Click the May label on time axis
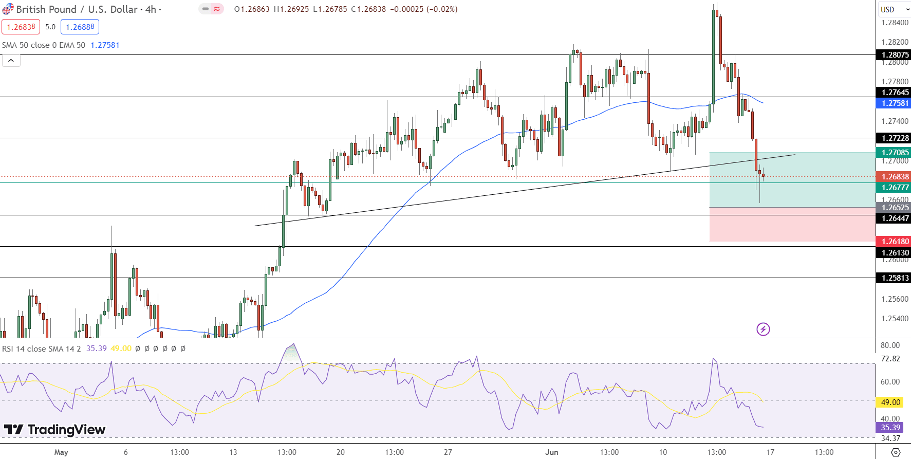 coord(61,452)
